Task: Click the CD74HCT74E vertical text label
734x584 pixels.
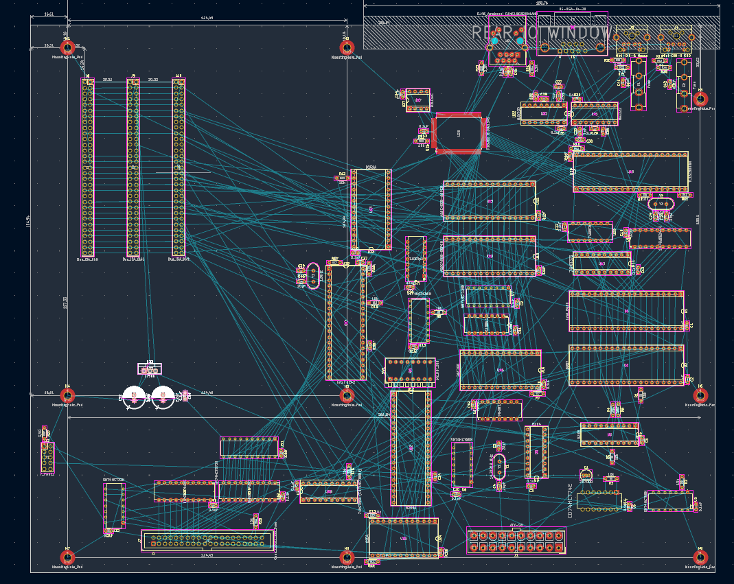Action: click(570, 501)
